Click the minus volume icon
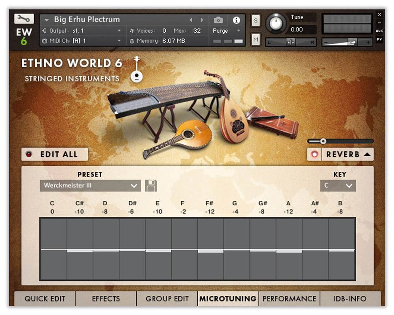 click(x=326, y=42)
